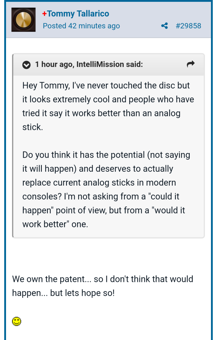Image resolution: width=217 pixels, height=340 pixels.
Task: Click the share post icon
Action: [x=164, y=26]
